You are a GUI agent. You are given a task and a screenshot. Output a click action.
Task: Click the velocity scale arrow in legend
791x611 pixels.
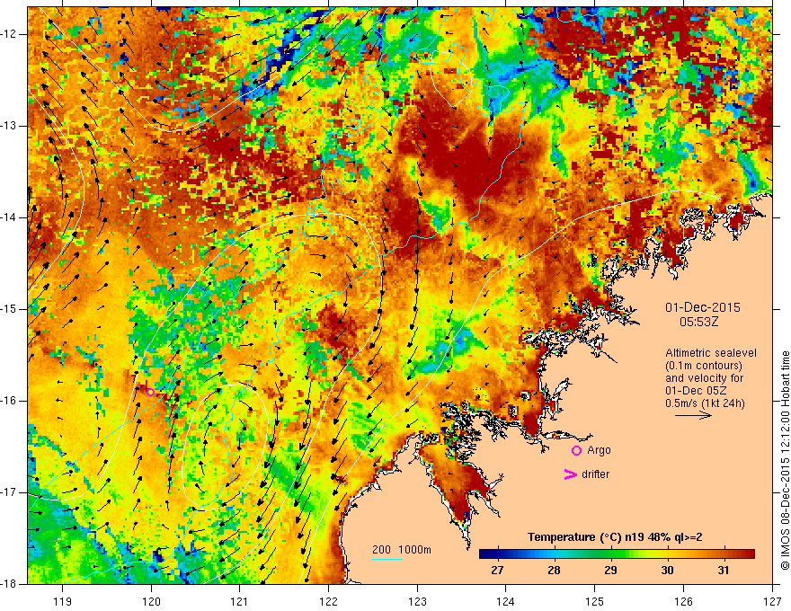point(693,415)
